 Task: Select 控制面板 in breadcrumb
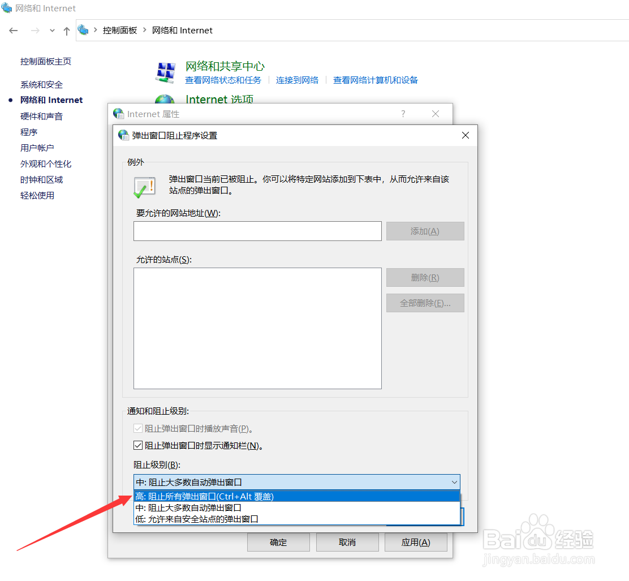120,31
